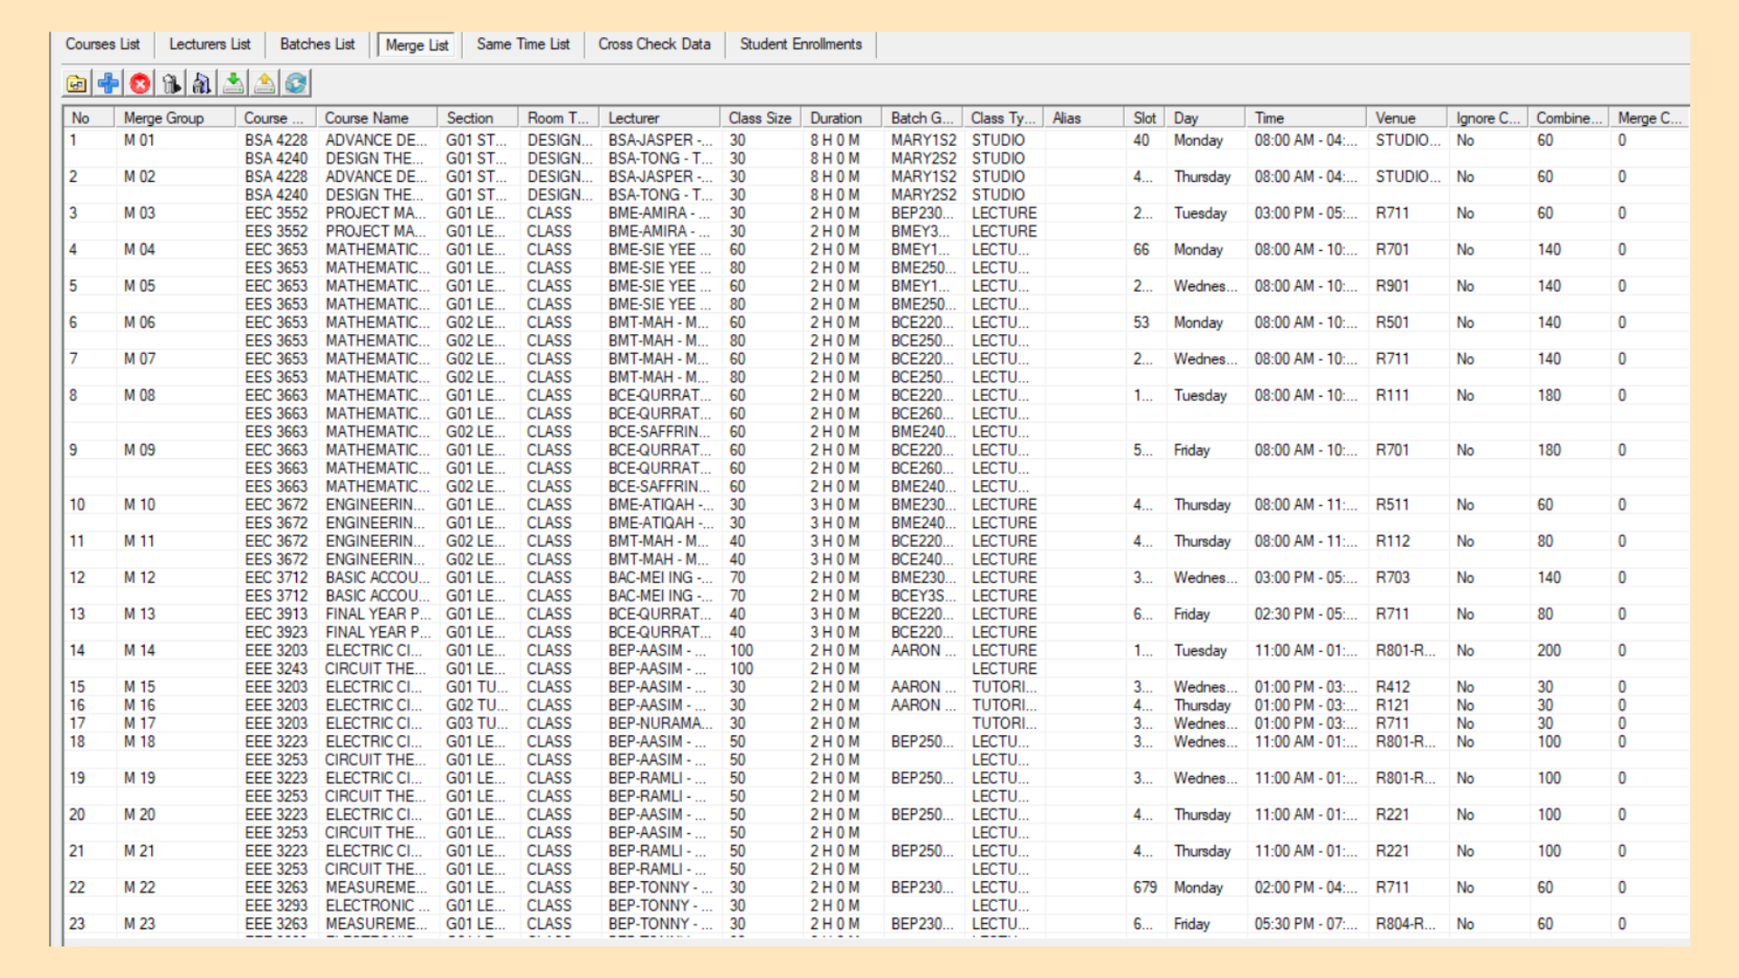Click the Class Size column header

(761, 118)
